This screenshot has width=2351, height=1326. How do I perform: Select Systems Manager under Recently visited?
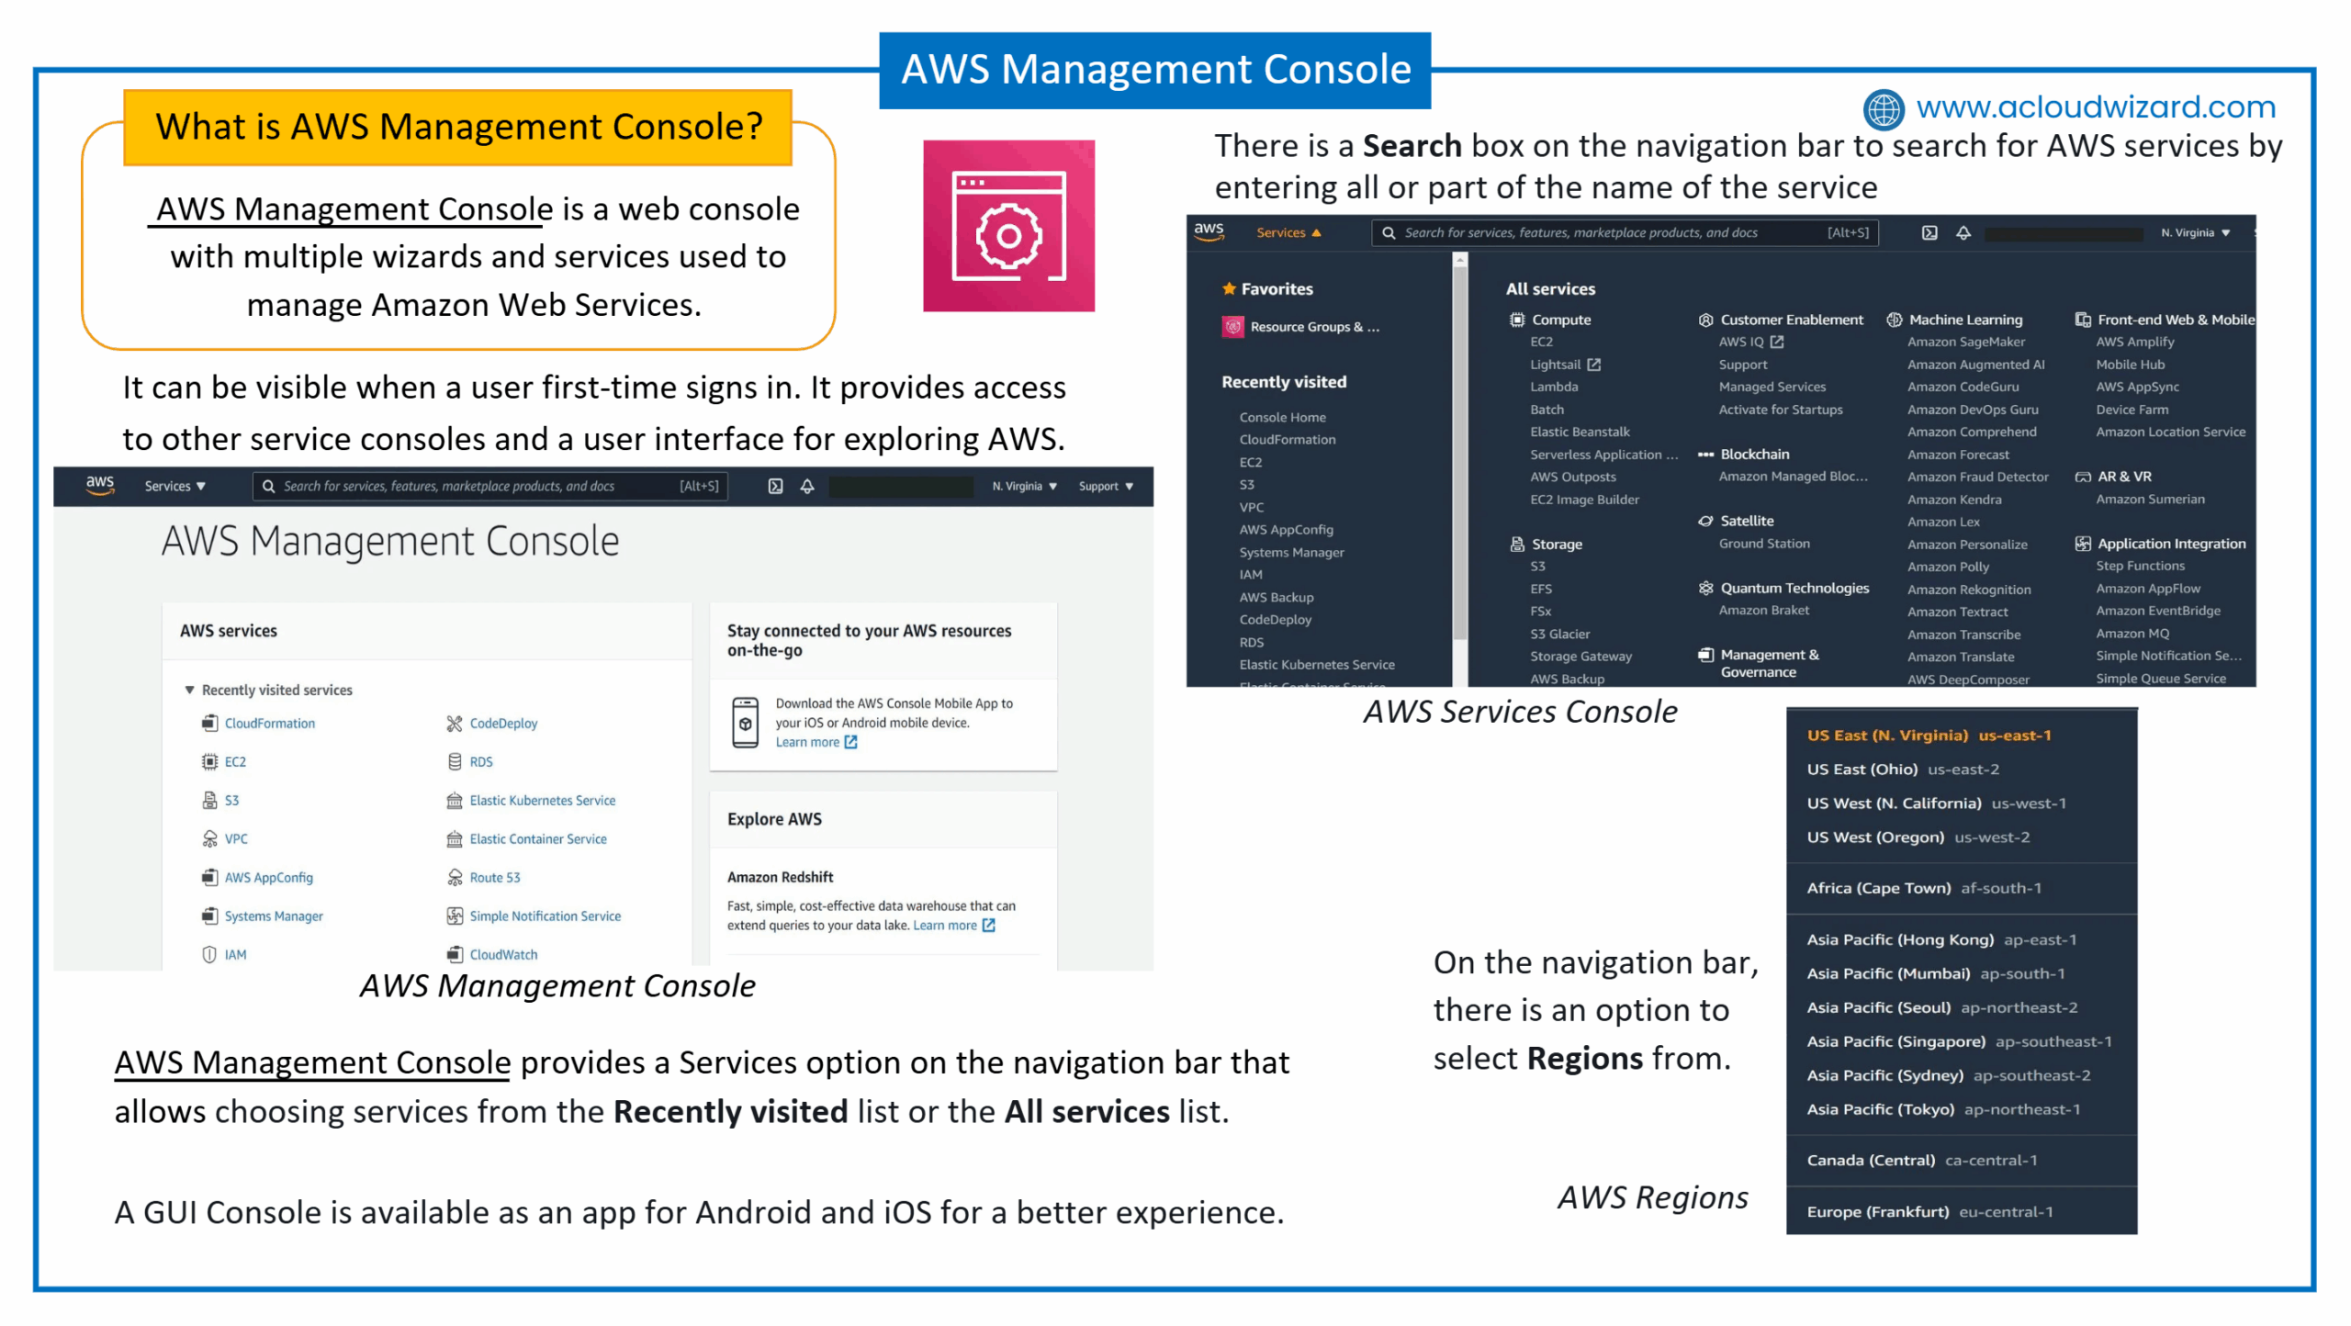(1291, 553)
